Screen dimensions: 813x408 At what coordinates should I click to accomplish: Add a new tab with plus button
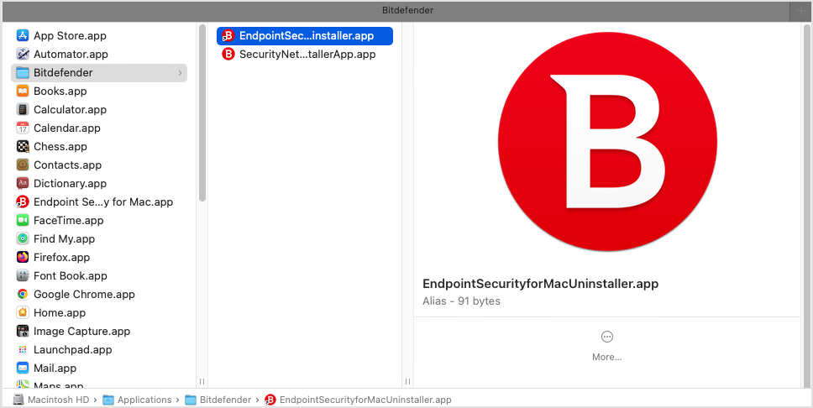pos(801,10)
